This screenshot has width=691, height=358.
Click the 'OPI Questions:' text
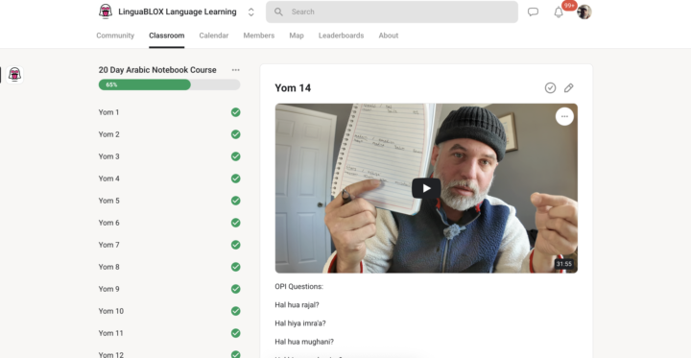(298, 287)
